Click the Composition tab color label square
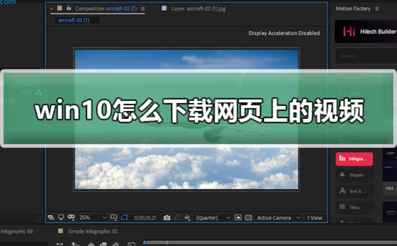397x246 pixels. 60,8
